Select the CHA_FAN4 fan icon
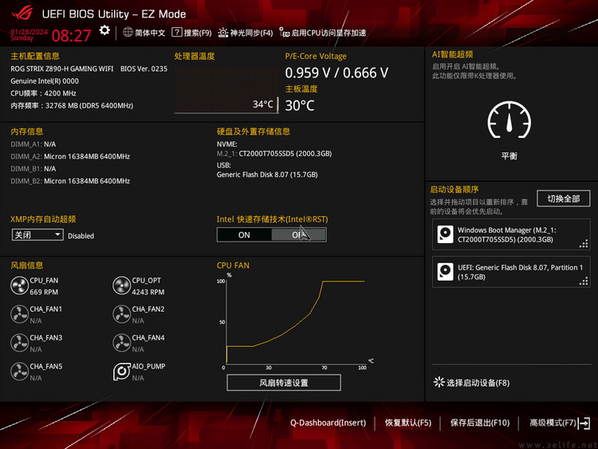This screenshot has height=449, width=598. point(122,343)
